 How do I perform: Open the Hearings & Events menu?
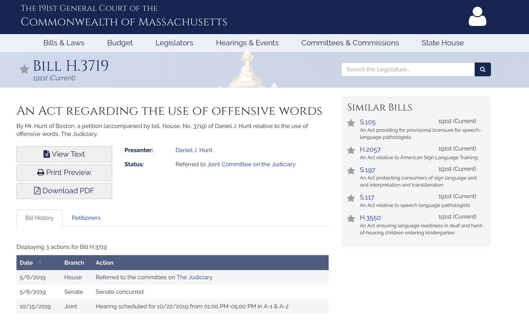[x=247, y=43]
